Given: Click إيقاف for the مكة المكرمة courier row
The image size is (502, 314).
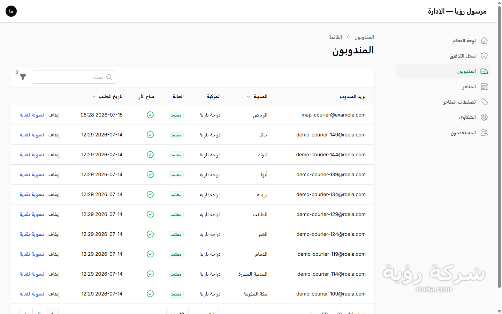Looking at the screenshot, I should pyautogui.click(x=54, y=294).
